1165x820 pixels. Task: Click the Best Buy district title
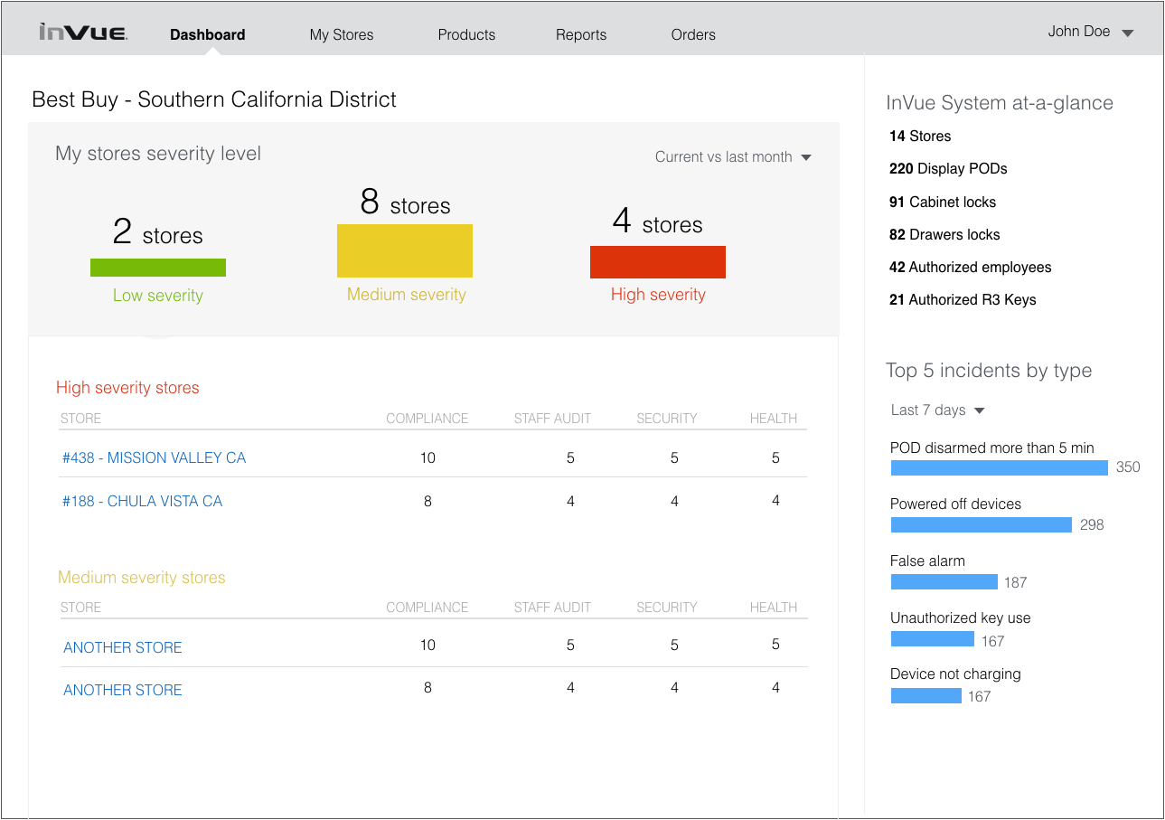pyautogui.click(x=214, y=99)
